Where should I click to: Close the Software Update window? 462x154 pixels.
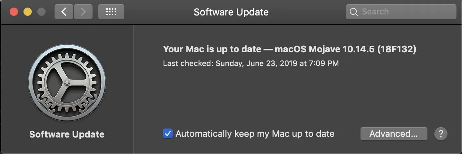coord(14,12)
